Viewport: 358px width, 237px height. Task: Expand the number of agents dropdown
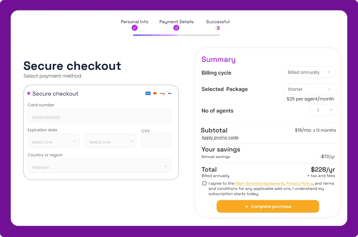pos(323,110)
